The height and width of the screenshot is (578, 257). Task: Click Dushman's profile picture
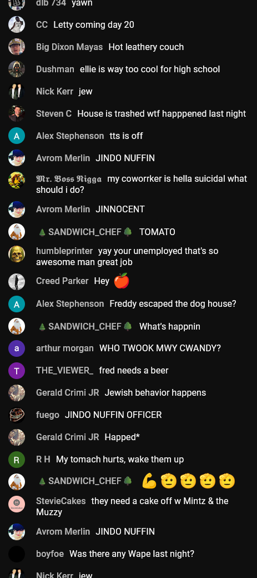[x=17, y=69]
